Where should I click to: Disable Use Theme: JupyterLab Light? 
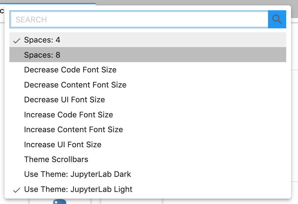[78, 189]
